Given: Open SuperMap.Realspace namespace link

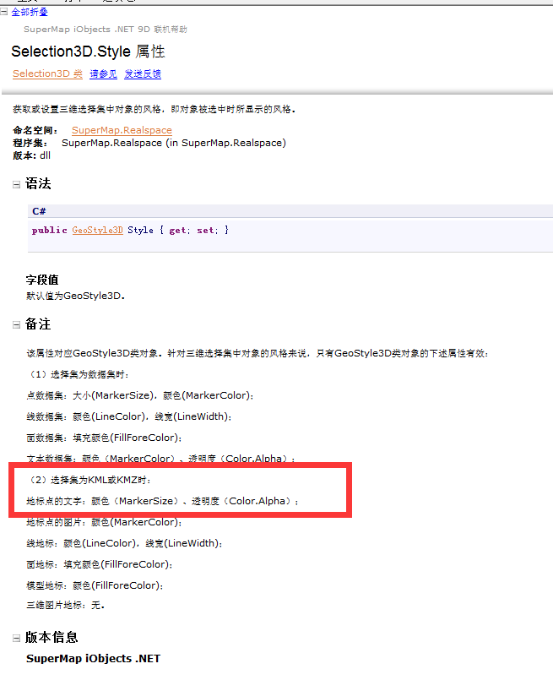Looking at the screenshot, I should [122, 130].
